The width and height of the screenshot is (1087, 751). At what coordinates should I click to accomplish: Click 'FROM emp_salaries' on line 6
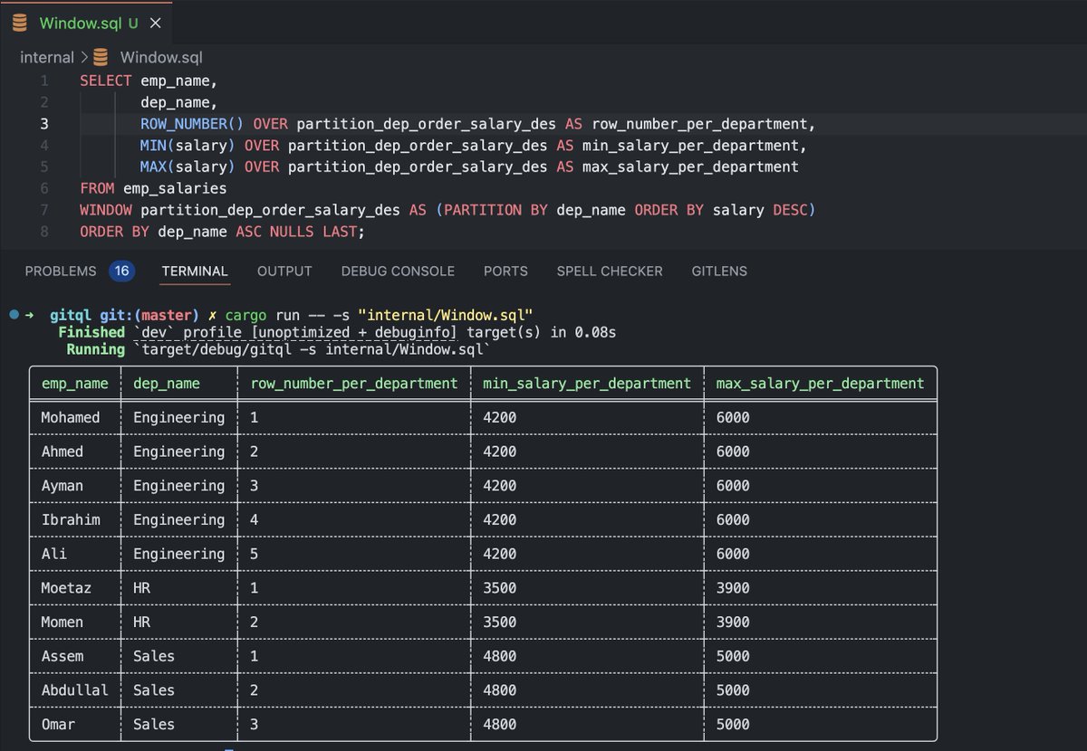tap(153, 189)
